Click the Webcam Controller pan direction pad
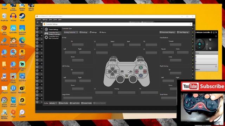This screenshot has height=126, width=225. click(x=199, y=44)
